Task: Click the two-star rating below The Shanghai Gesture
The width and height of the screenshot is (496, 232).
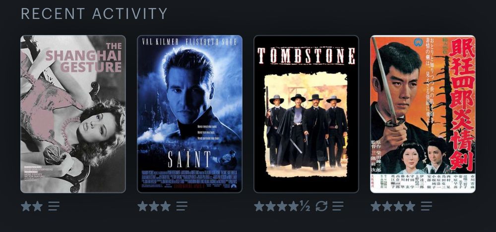Action: pyautogui.click(x=32, y=206)
